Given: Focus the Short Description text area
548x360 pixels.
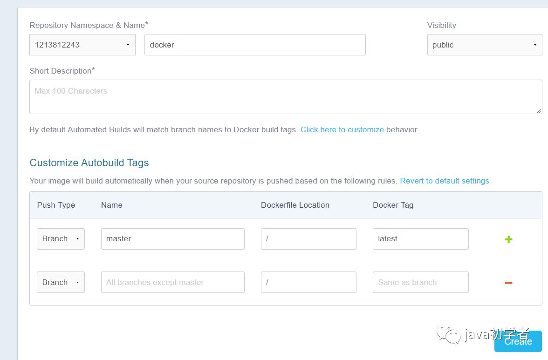Looking at the screenshot, I should (286, 97).
